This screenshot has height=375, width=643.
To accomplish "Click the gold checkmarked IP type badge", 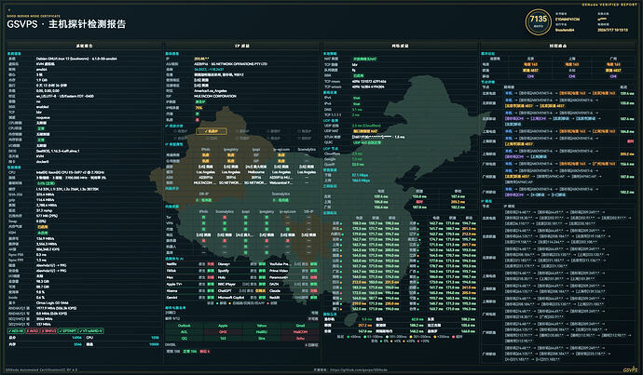I will coord(212,131).
